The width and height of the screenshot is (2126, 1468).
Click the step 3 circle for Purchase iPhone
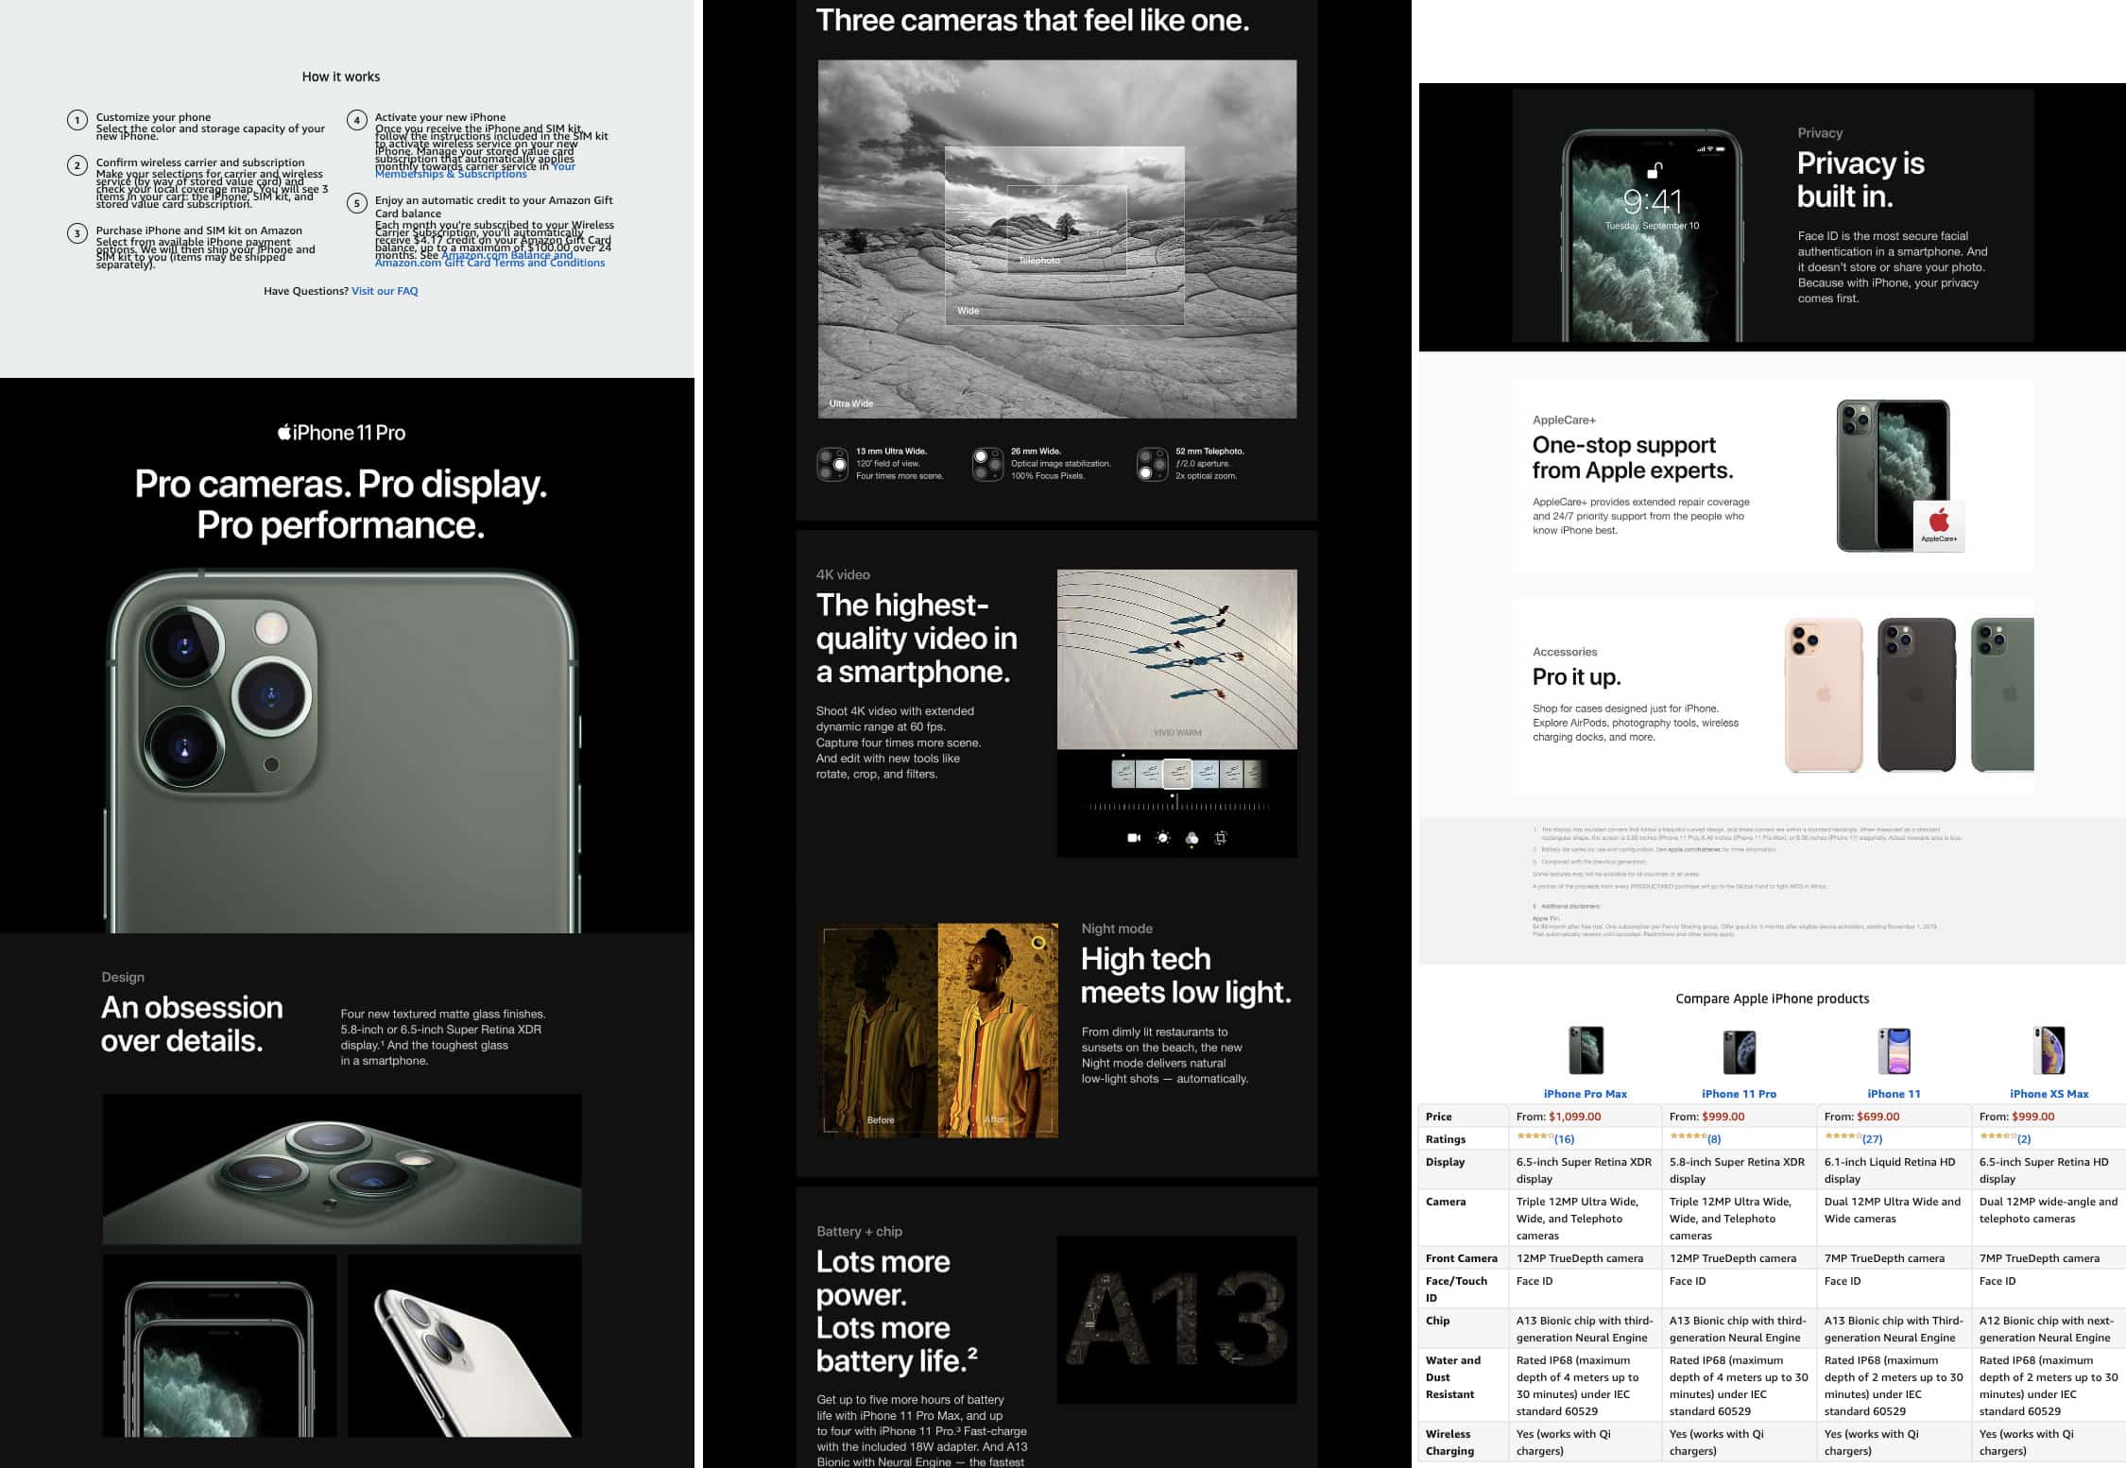click(77, 233)
